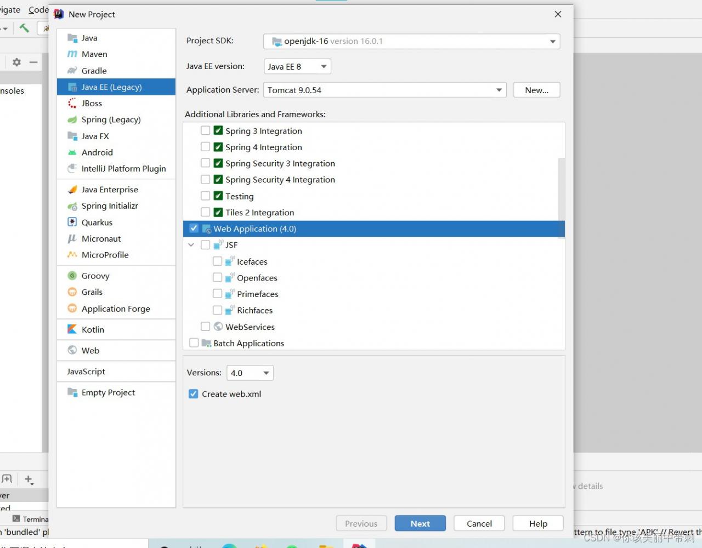The image size is (702, 548).
Task: Open the Application Server dropdown
Action: click(x=385, y=90)
